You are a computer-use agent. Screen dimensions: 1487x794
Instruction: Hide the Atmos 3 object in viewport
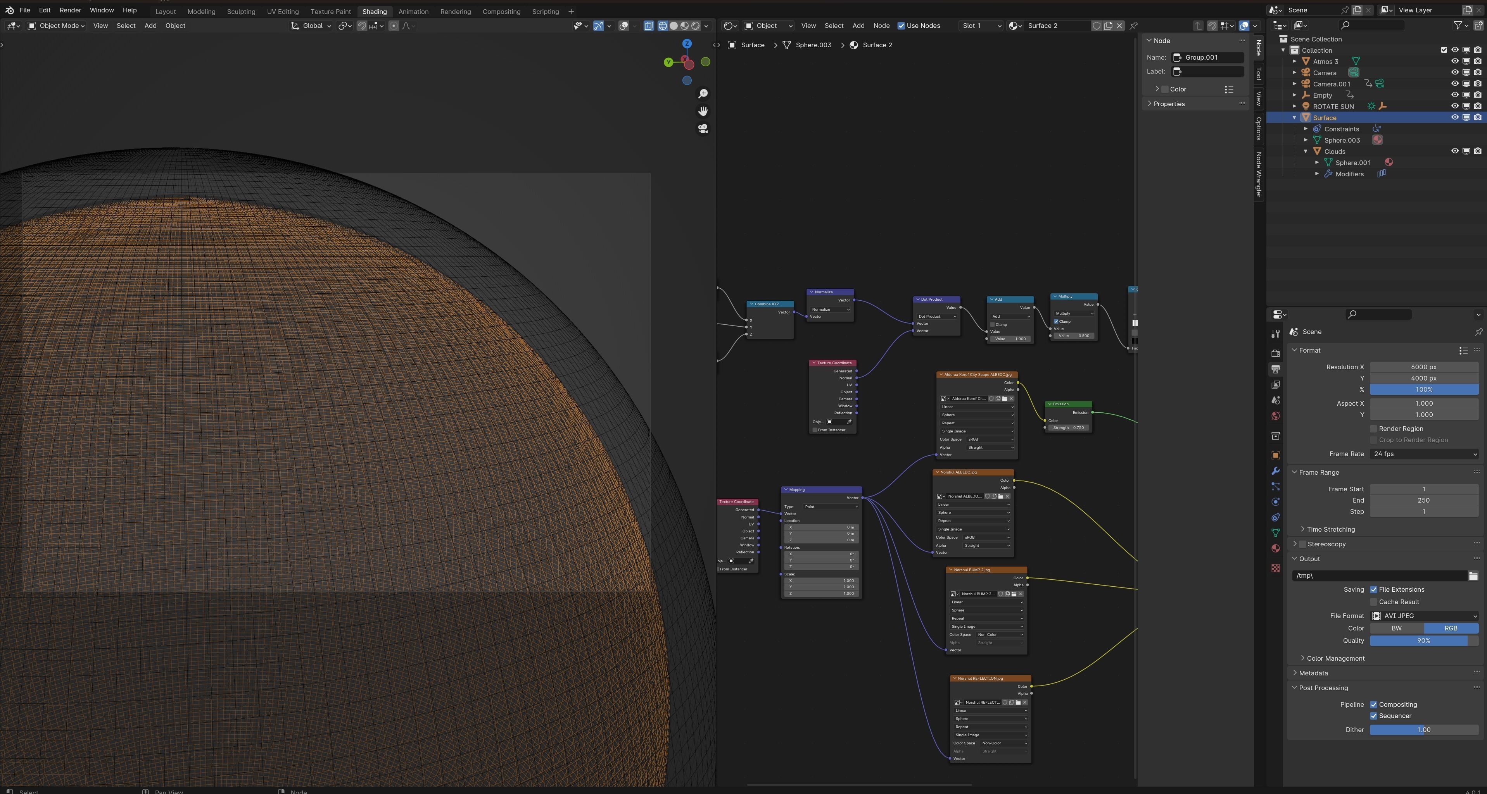(x=1455, y=61)
